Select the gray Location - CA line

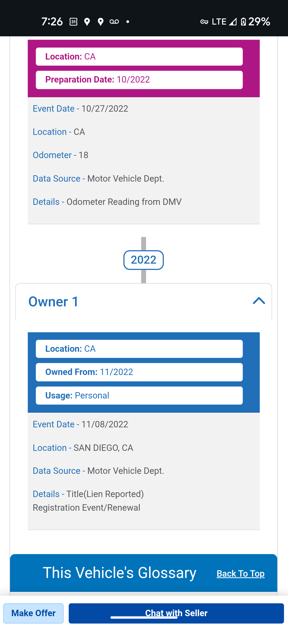coord(59,132)
